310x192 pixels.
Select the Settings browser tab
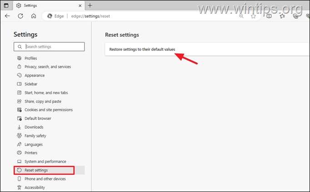[49, 5]
